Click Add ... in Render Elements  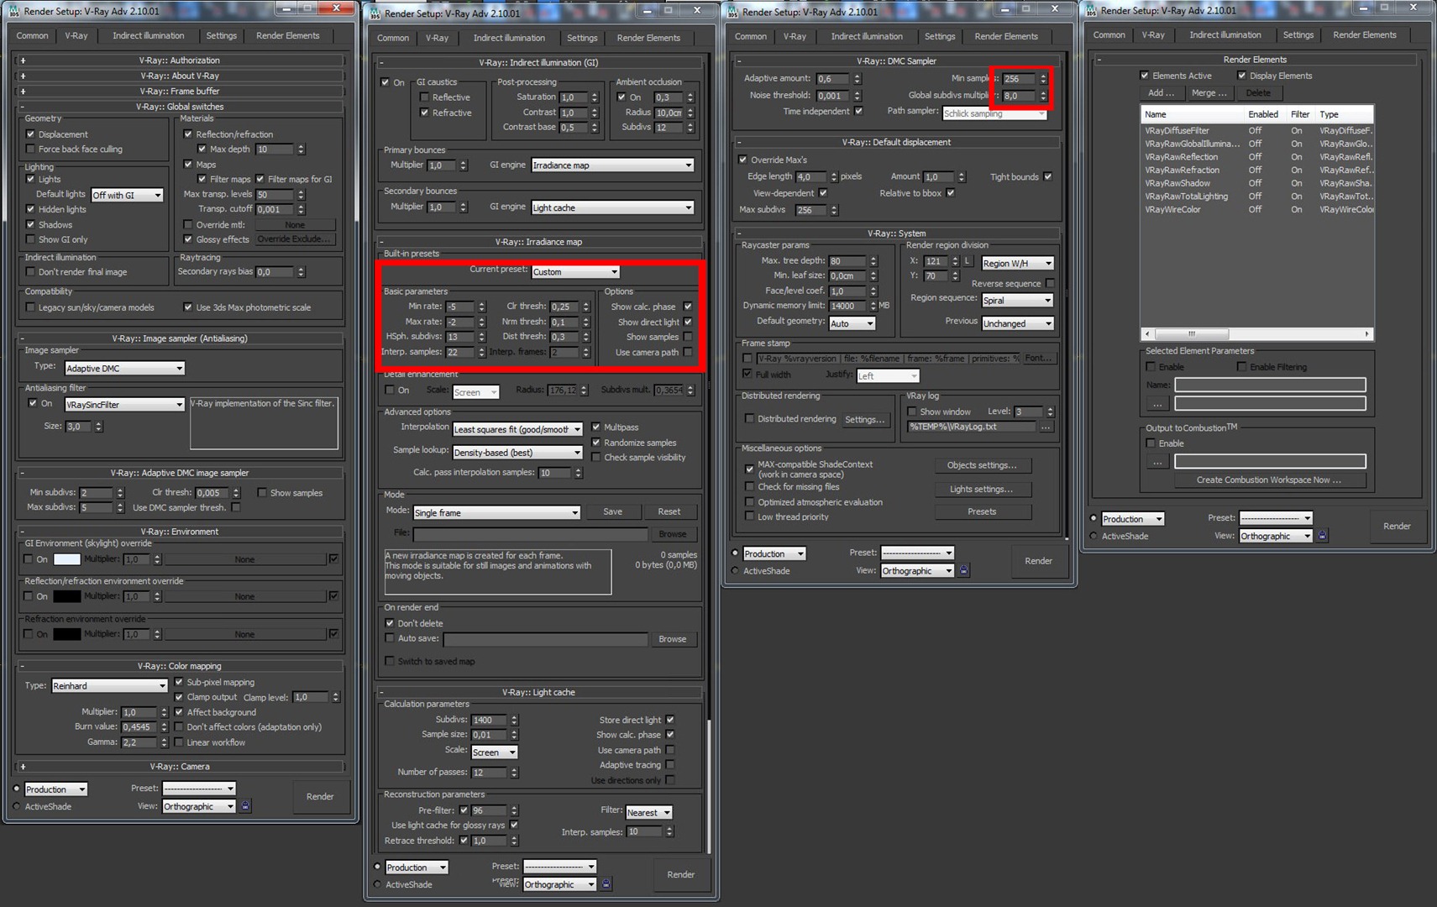click(x=1162, y=93)
